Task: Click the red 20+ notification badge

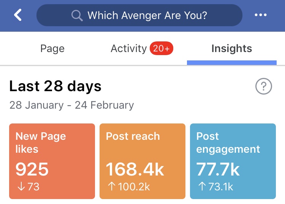Action: pyautogui.click(x=161, y=49)
